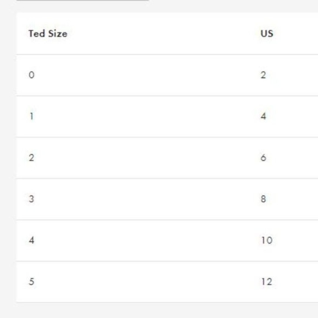This screenshot has width=318, height=318.
Task: Click the blank middle of the Ted Size 1 row
Action: 146,117
